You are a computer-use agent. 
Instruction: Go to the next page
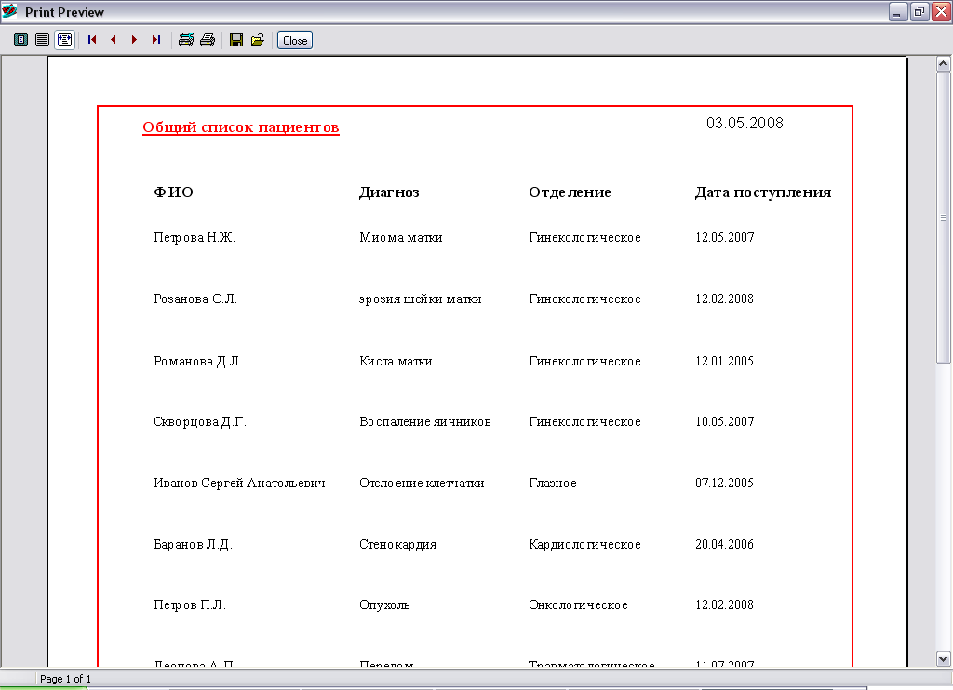[x=134, y=40]
